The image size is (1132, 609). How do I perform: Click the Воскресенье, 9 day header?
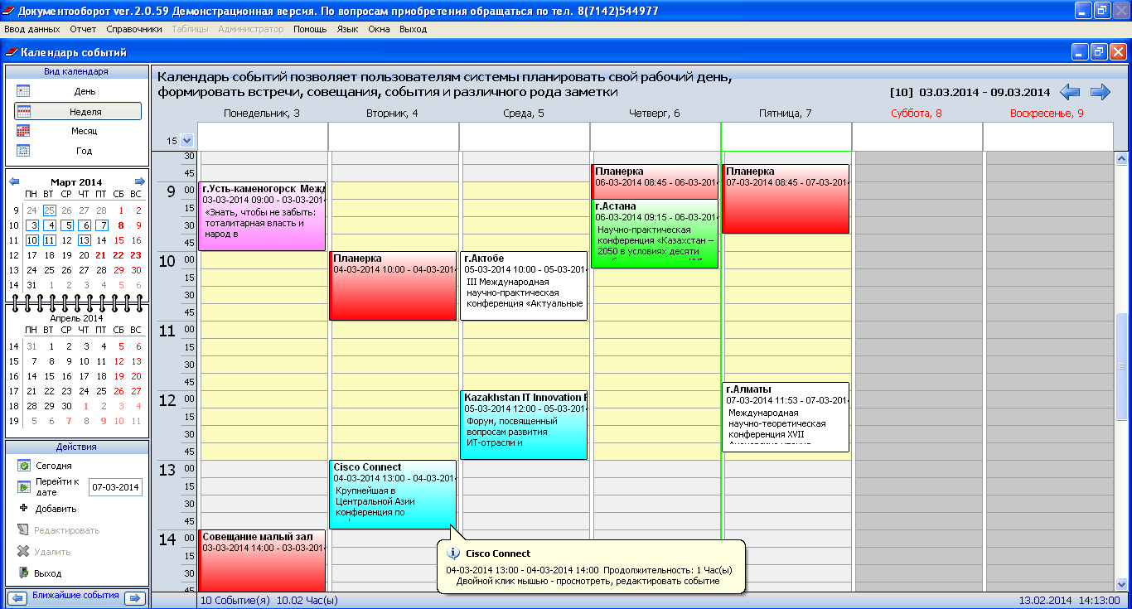point(1047,114)
